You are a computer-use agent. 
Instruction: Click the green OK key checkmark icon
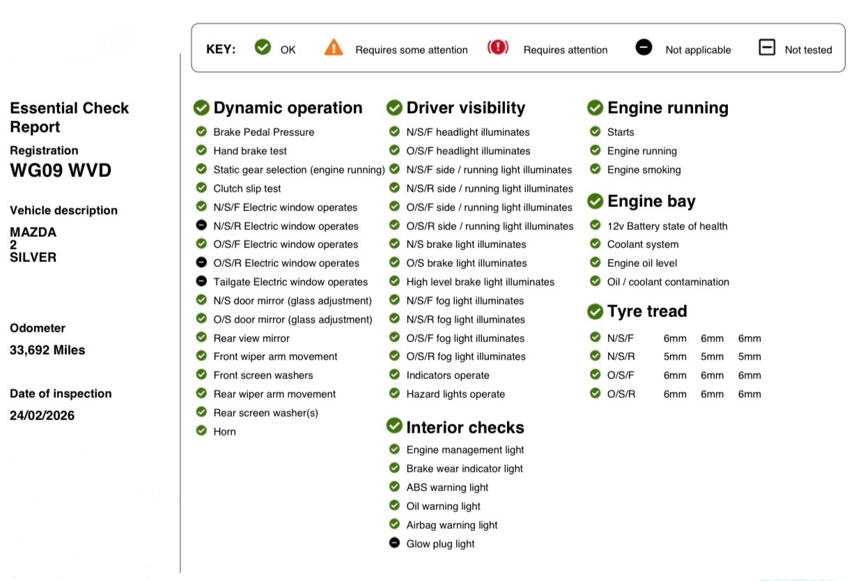[x=263, y=48]
